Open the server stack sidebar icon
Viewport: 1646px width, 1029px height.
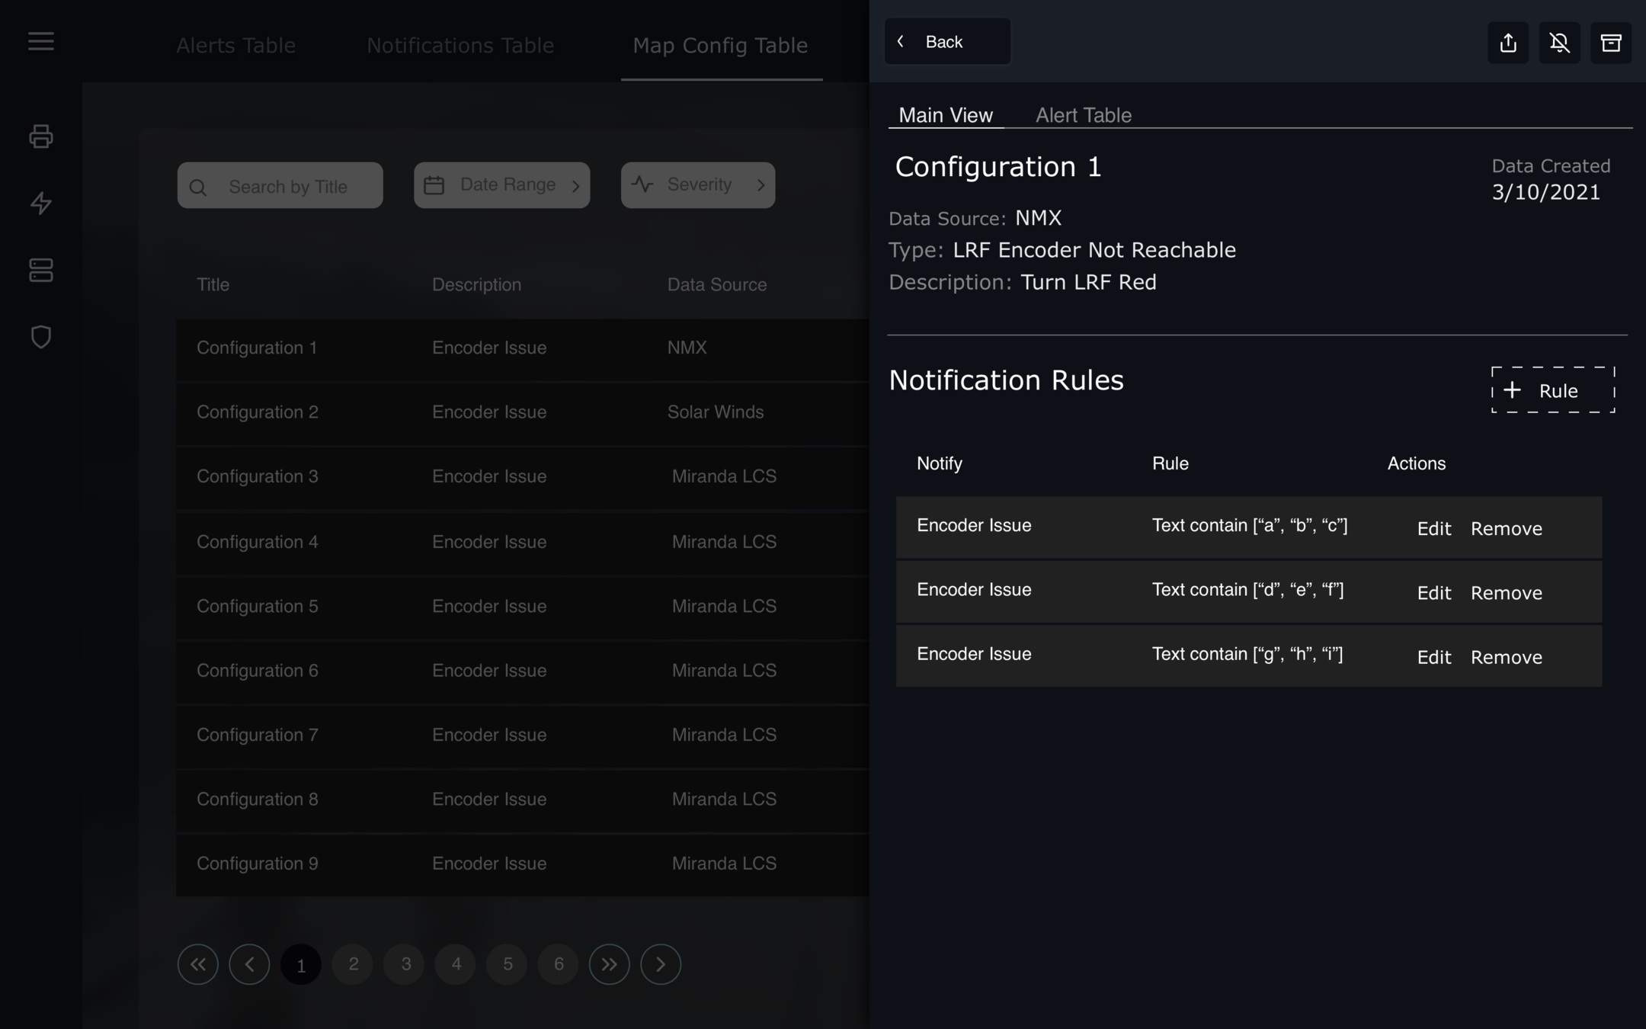tap(41, 270)
